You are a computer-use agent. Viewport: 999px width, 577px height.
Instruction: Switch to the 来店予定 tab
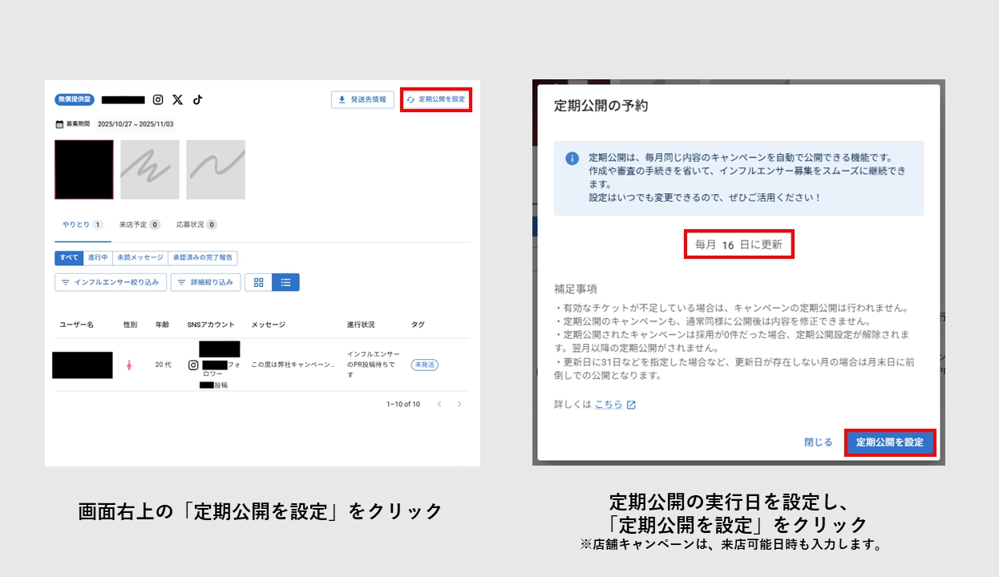tap(134, 224)
